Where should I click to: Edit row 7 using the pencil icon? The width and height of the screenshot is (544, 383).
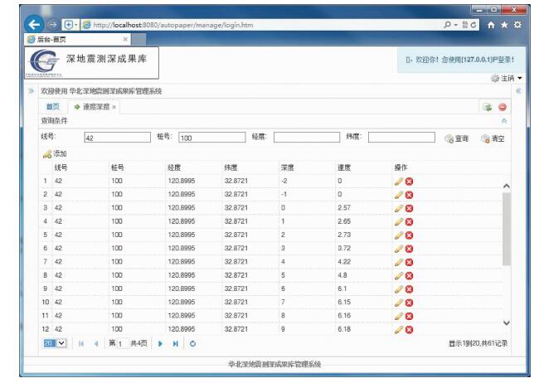point(399,262)
